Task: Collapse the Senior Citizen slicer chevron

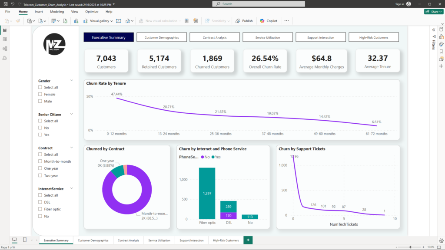Action: pos(72,115)
